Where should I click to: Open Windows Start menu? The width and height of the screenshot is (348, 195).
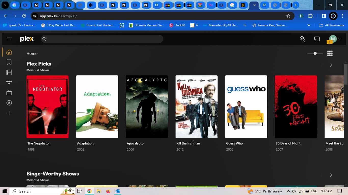tap(5, 191)
